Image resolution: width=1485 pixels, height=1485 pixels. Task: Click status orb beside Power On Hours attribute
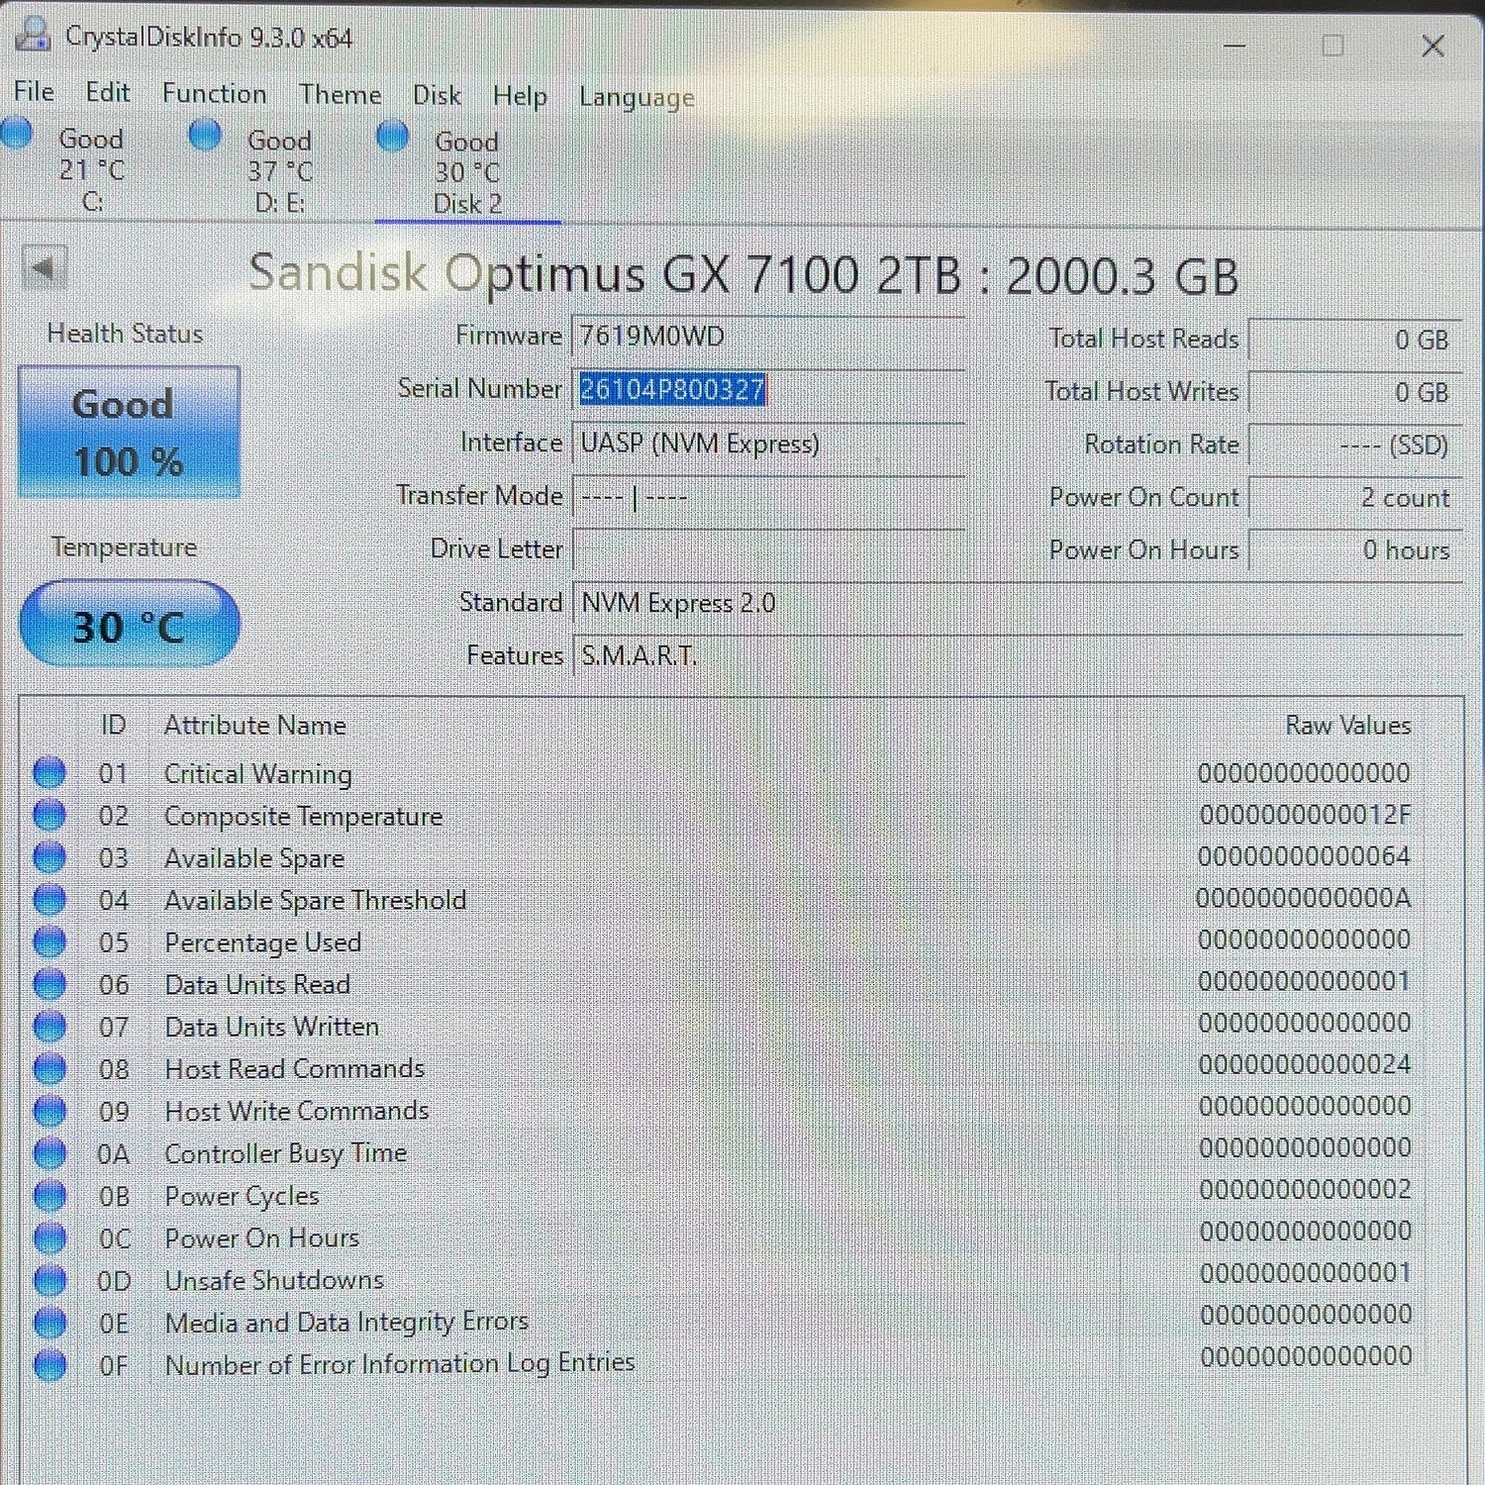tap(49, 1237)
